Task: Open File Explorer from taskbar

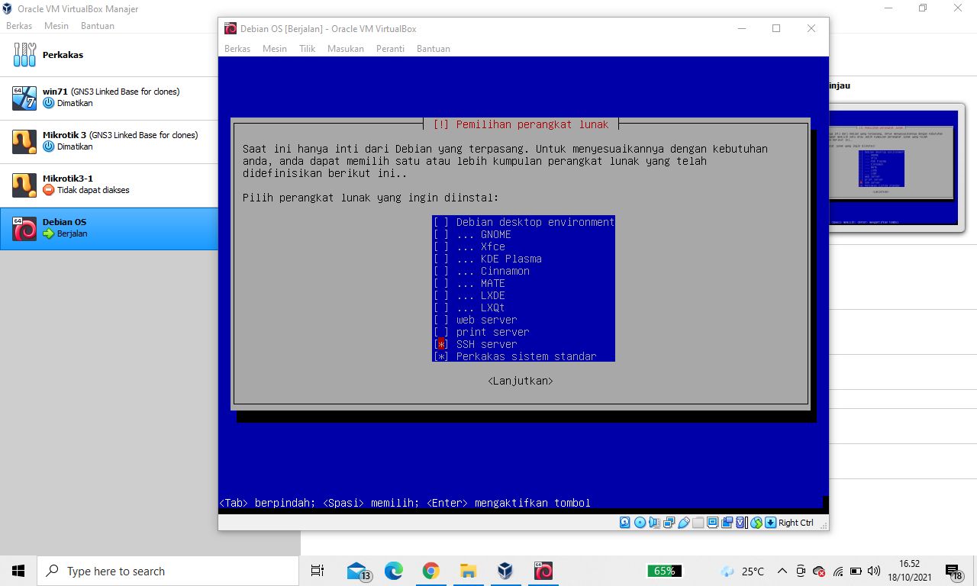Action: tap(468, 571)
